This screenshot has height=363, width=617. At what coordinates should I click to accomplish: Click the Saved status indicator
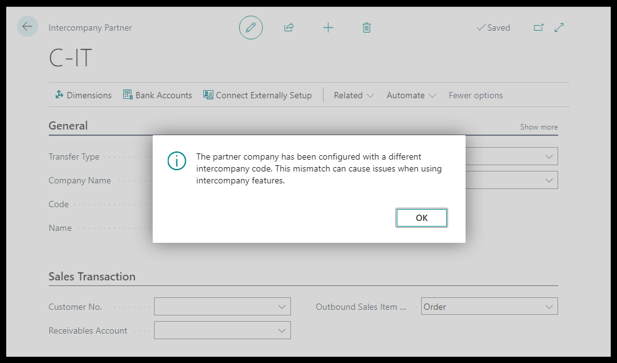click(x=493, y=28)
